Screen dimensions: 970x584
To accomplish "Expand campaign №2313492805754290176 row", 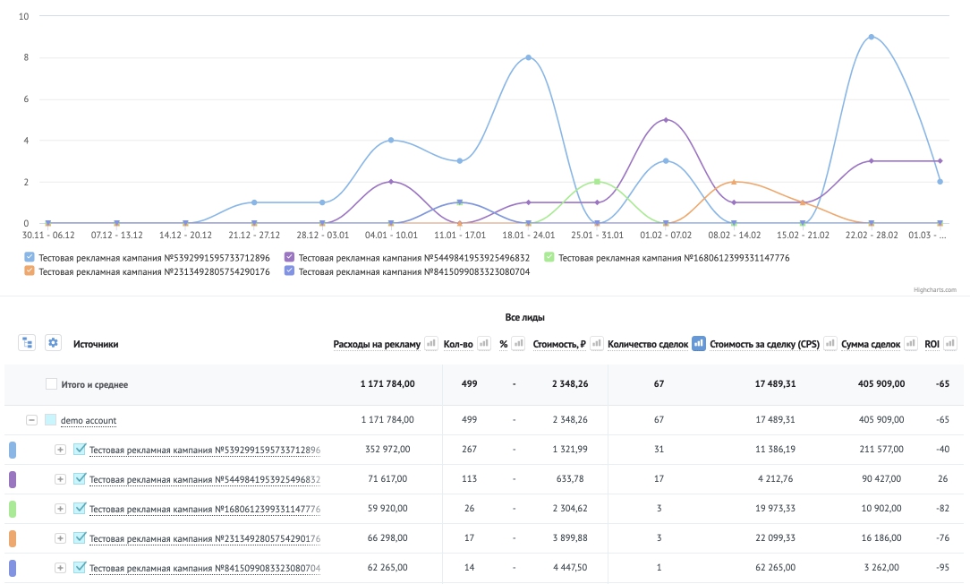I will click(x=60, y=538).
